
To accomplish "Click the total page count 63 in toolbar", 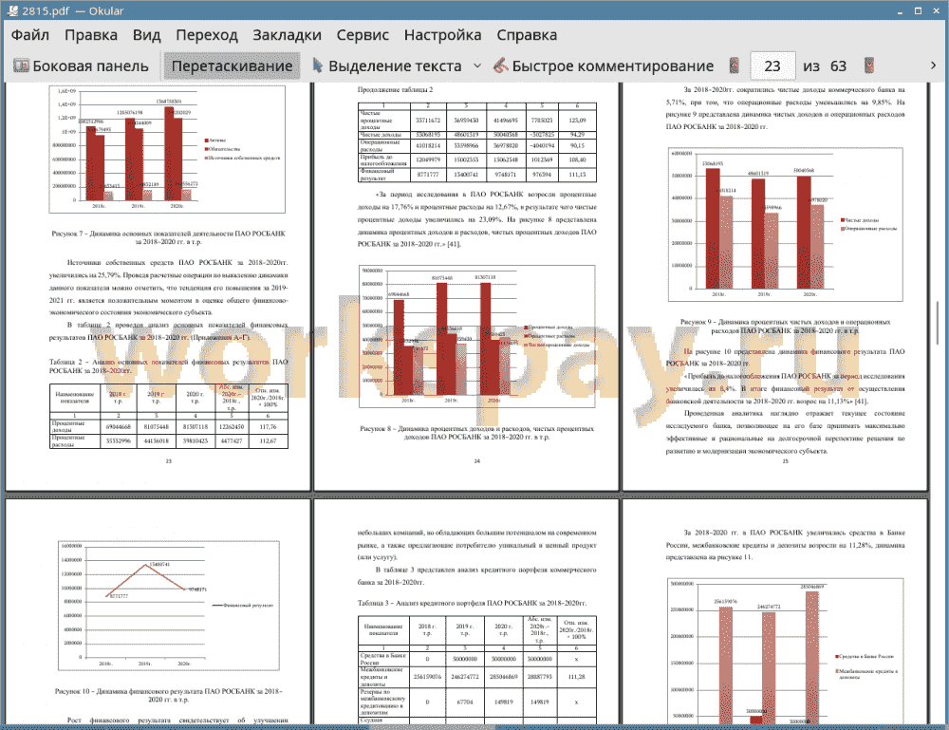I will click(x=838, y=66).
